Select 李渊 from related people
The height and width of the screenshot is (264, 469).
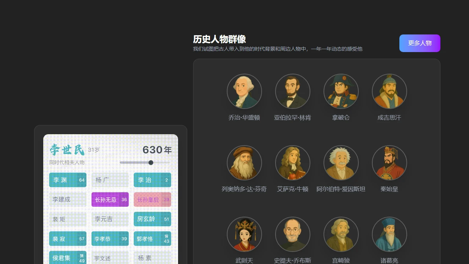click(x=68, y=180)
